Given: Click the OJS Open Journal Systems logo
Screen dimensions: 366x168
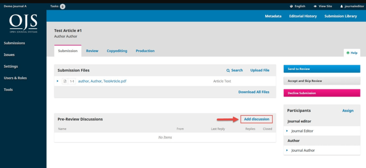Looking at the screenshot, I should [x=23, y=24].
